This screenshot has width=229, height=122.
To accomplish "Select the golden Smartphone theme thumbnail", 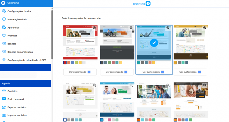I will pyautogui.click(x=191, y=42).
